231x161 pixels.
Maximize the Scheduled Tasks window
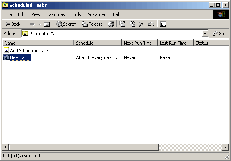218,5
